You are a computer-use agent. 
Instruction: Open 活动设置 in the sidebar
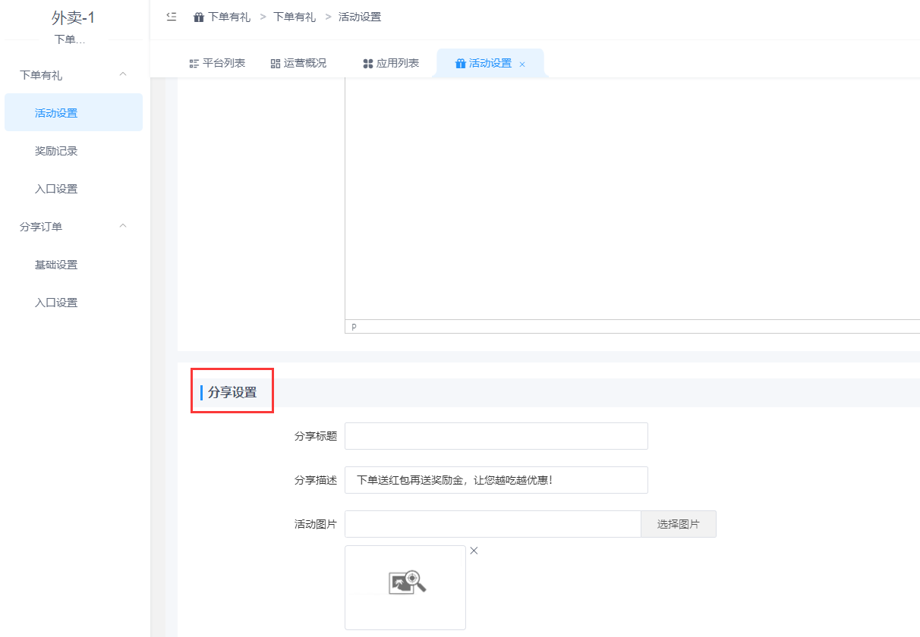[x=74, y=113]
